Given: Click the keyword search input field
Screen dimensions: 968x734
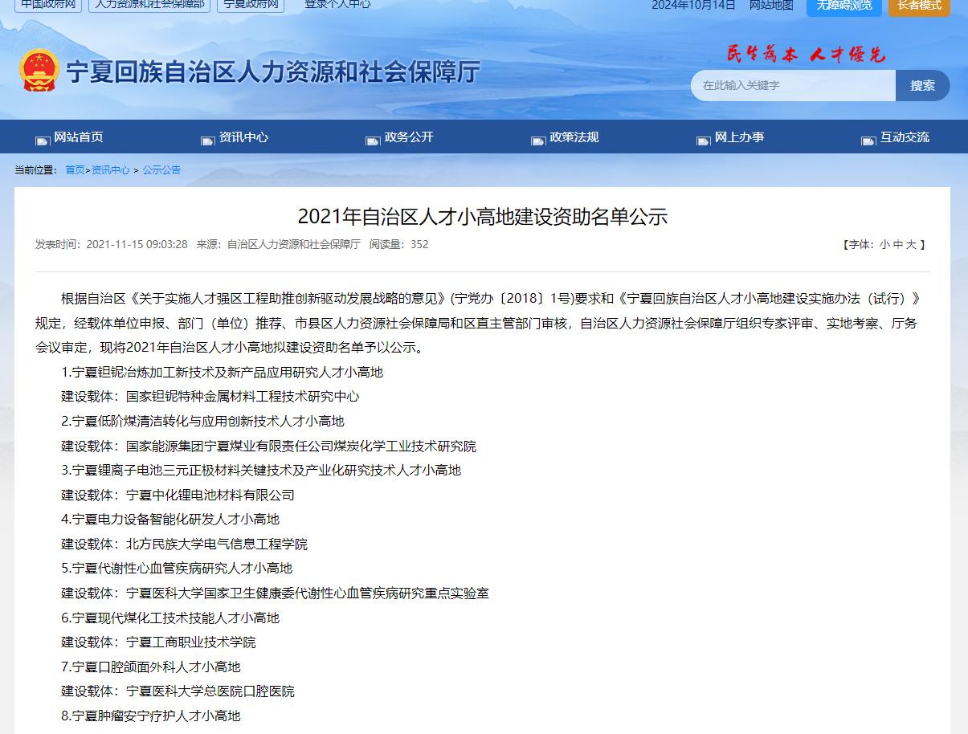Looking at the screenshot, I should click(x=791, y=85).
